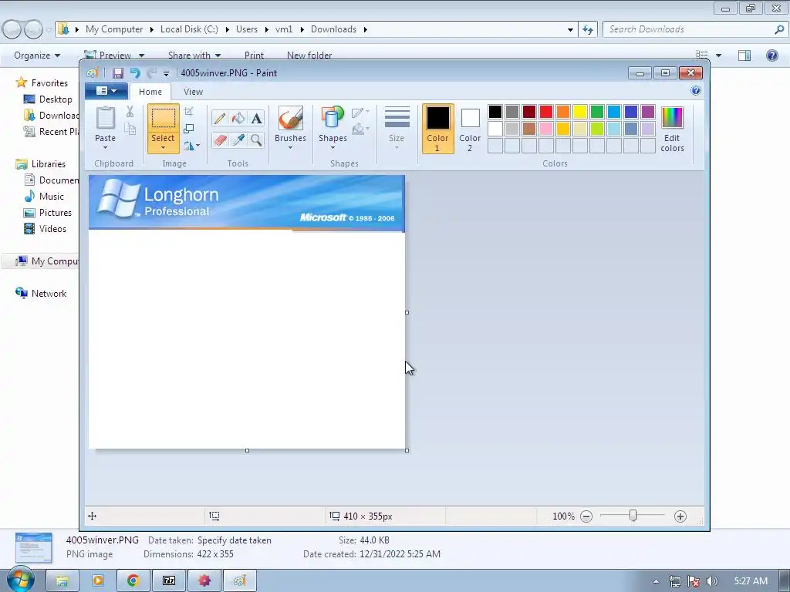
Task: Select the Fill with color bucket tool
Action: [x=238, y=118]
